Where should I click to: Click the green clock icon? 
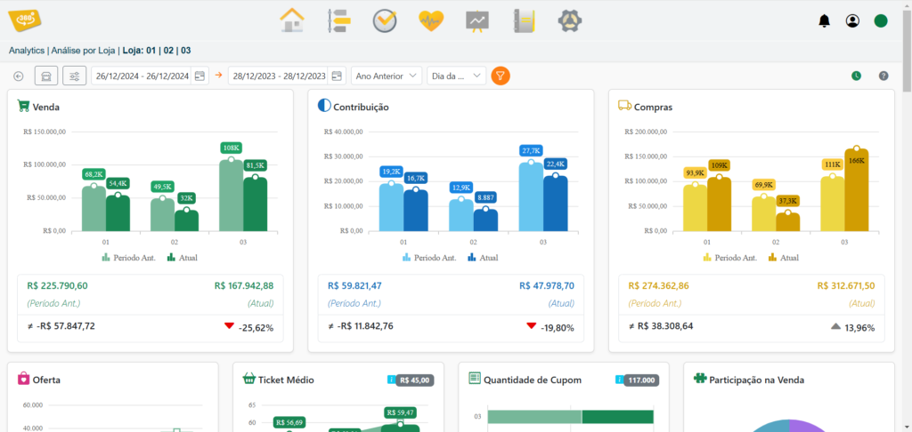tap(856, 76)
